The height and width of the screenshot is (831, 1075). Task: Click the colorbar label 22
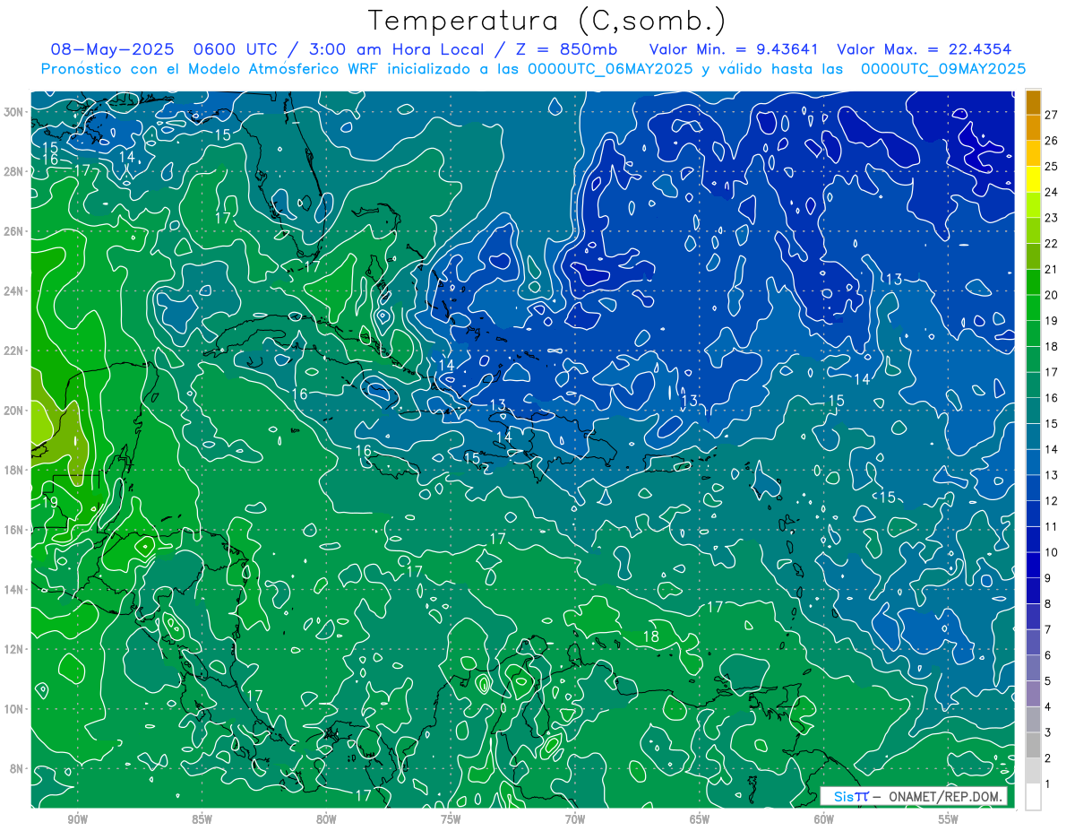coord(1052,243)
